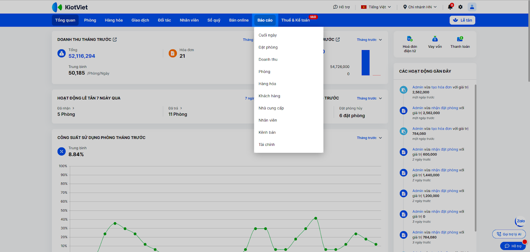
Task: Select Nhà cung cấp report menu item
Action: 289,108
